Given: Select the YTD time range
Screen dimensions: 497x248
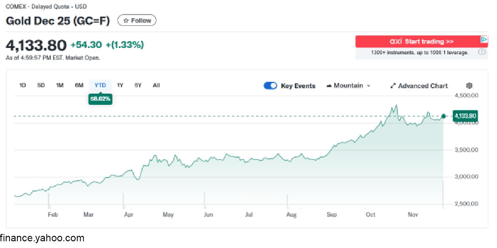Looking at the screenshot, I should 100,85.
